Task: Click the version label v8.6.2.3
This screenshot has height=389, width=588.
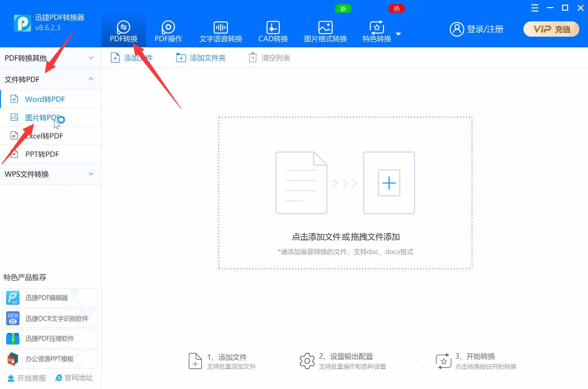Action: click(48, 28)
